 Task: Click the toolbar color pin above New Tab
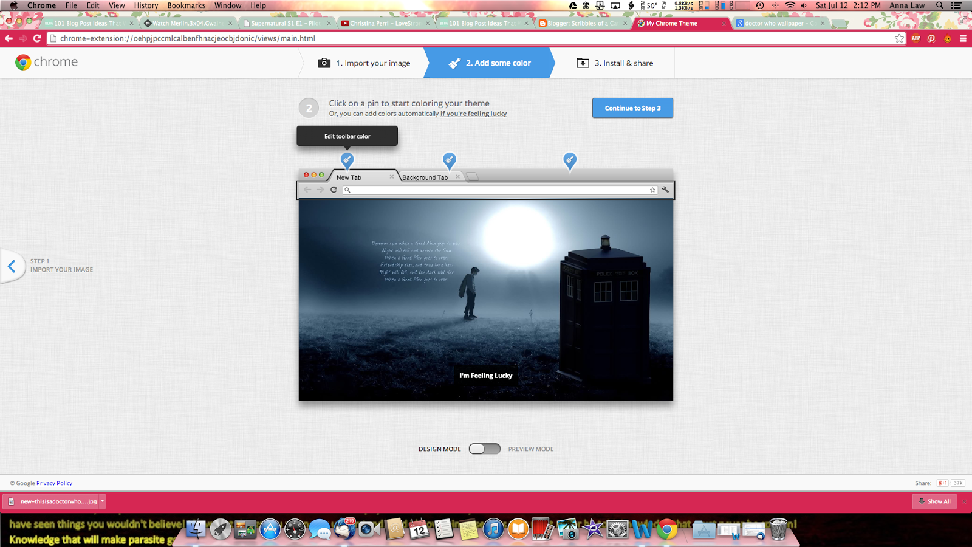[x=347, y=160]
